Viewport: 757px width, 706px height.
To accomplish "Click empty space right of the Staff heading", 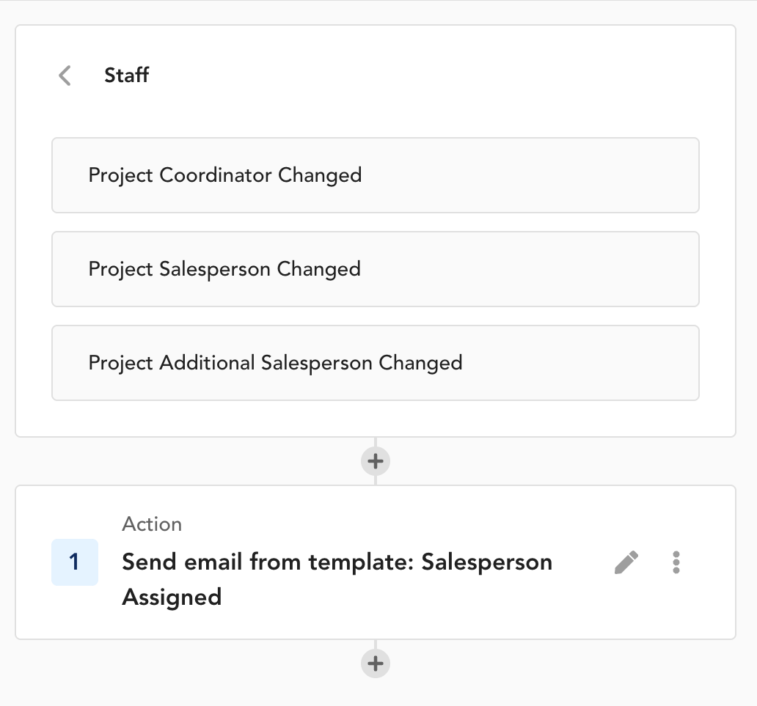I will click(x=434, y=76).
